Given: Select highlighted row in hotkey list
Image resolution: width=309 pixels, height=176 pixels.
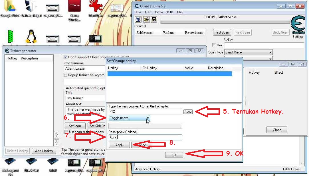Looking at the screenshot, I should pos(169,74).
